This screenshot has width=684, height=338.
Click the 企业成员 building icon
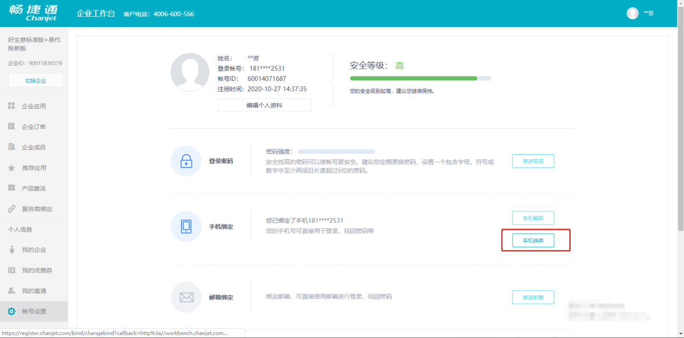click(x=12, y=147)
